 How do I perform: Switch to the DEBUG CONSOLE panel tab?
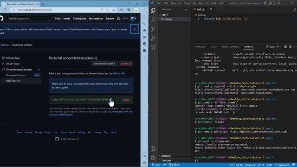point(230,47)
